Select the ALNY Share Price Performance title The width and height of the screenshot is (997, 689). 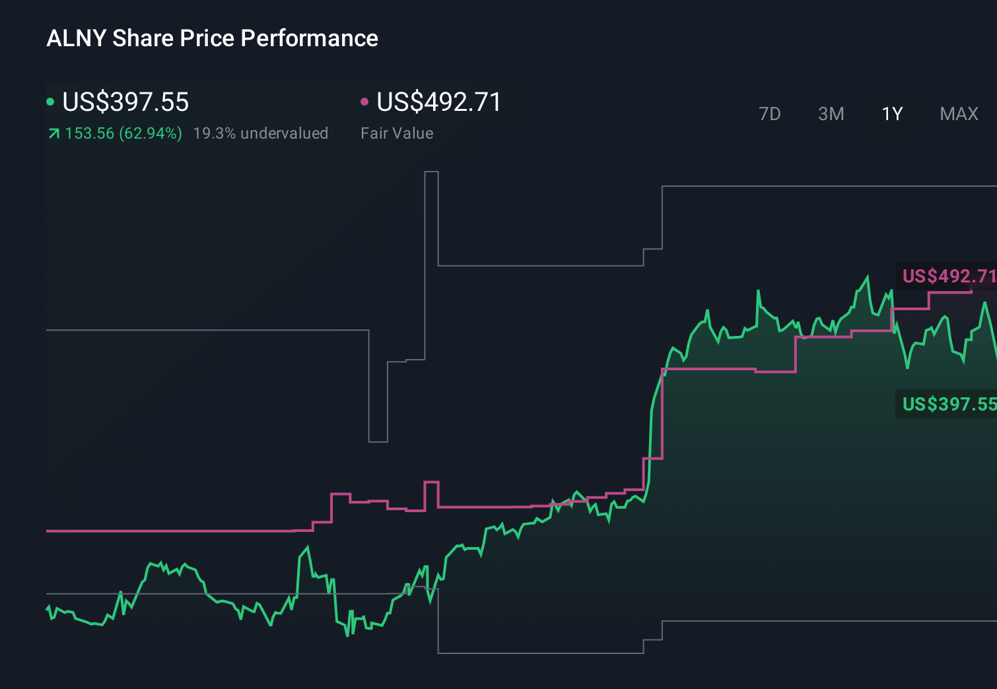pyautogui.click(x=212, y=38)
